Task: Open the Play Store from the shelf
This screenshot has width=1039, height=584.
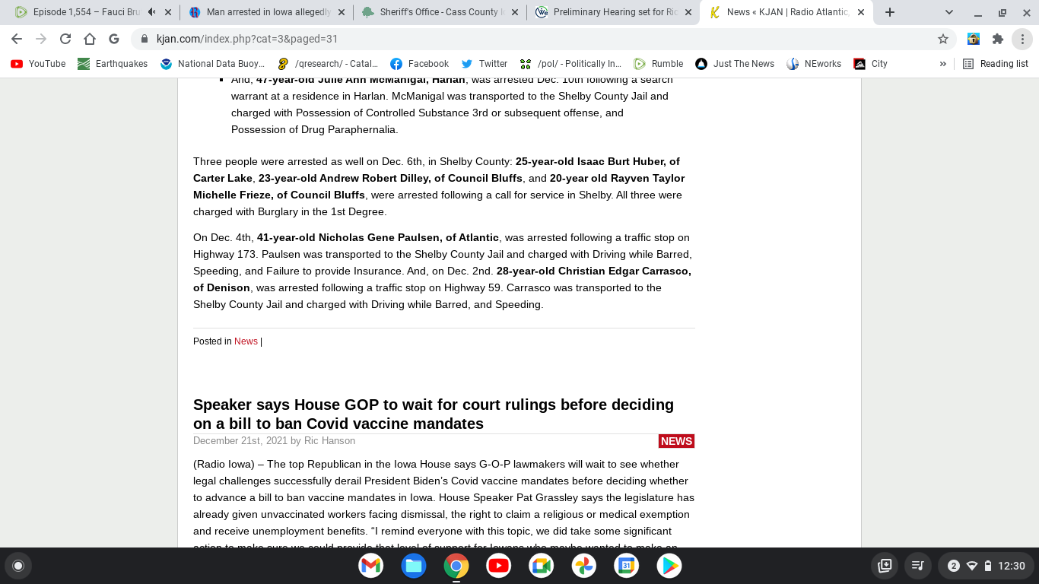Action: pos(669,565)
